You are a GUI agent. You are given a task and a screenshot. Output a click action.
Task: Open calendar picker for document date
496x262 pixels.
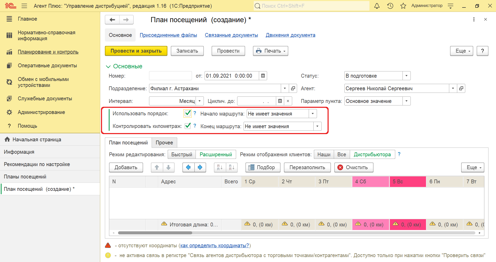[263, 76]
